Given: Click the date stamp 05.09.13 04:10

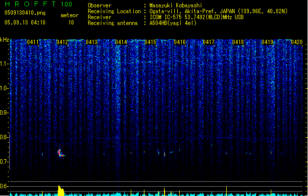Looking at the screenshot, I should [x=25, y=23].
